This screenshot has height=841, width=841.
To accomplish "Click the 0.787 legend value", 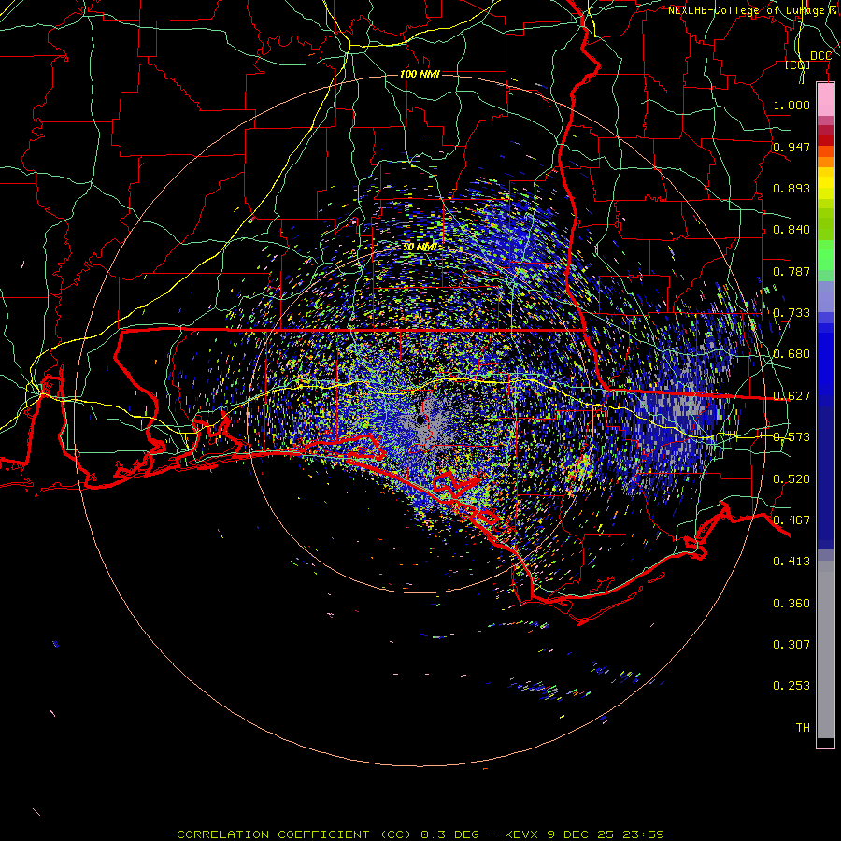I will (791, 271).
